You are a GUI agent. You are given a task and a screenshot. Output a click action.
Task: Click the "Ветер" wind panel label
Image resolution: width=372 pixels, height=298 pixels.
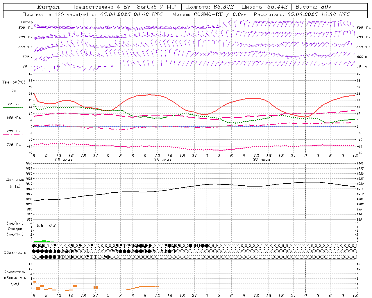tap(27, 22)
